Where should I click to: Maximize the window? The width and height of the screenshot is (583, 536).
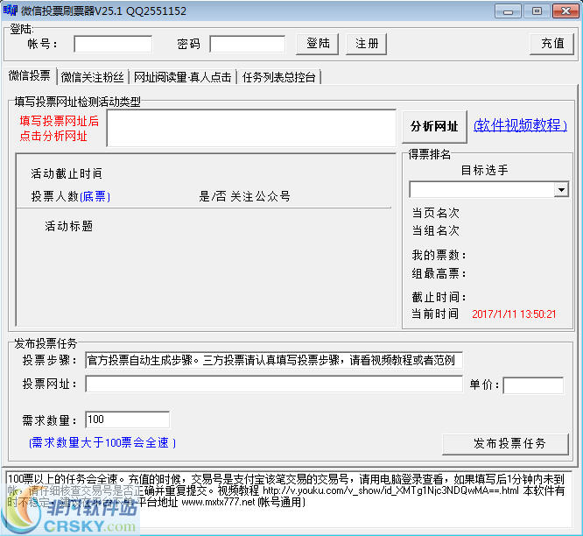537,11
